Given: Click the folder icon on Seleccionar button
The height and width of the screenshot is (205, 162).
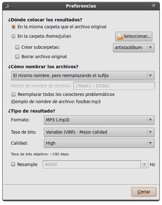Looking at the screenshot, I should click(x=120, y=36).
